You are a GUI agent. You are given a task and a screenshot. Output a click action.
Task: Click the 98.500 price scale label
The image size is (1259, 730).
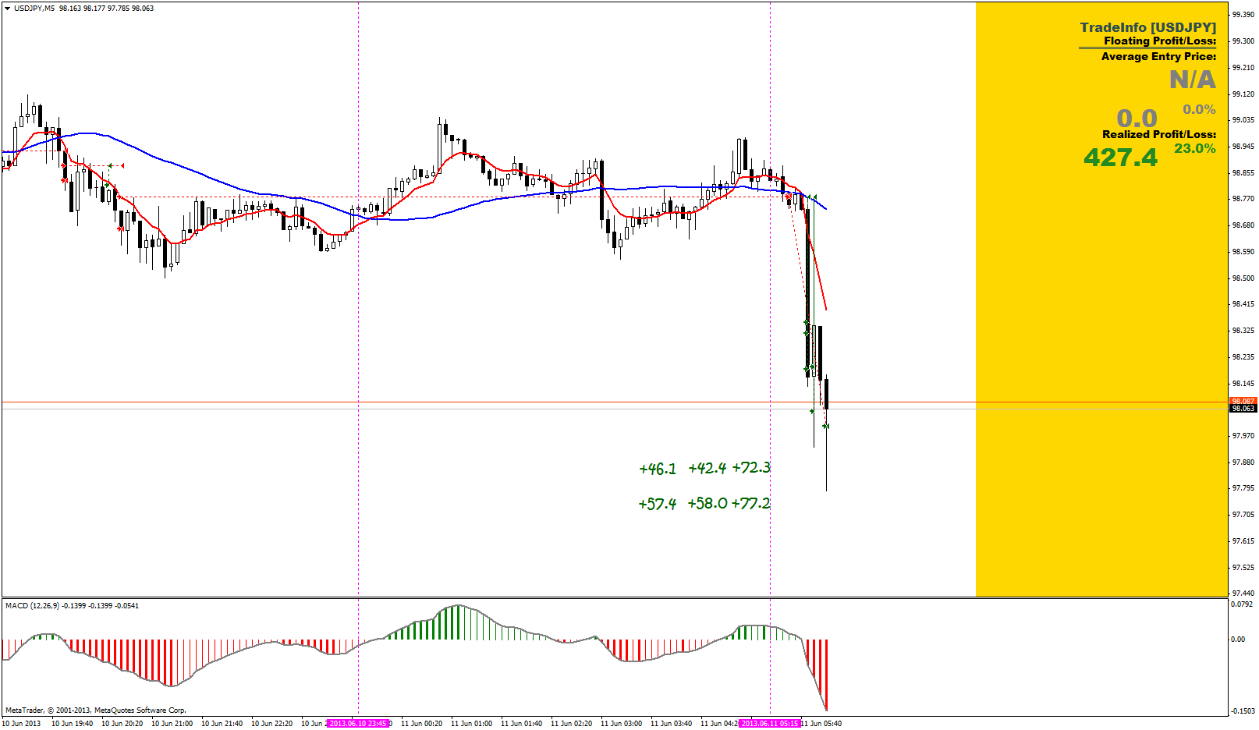(1243, 278)
